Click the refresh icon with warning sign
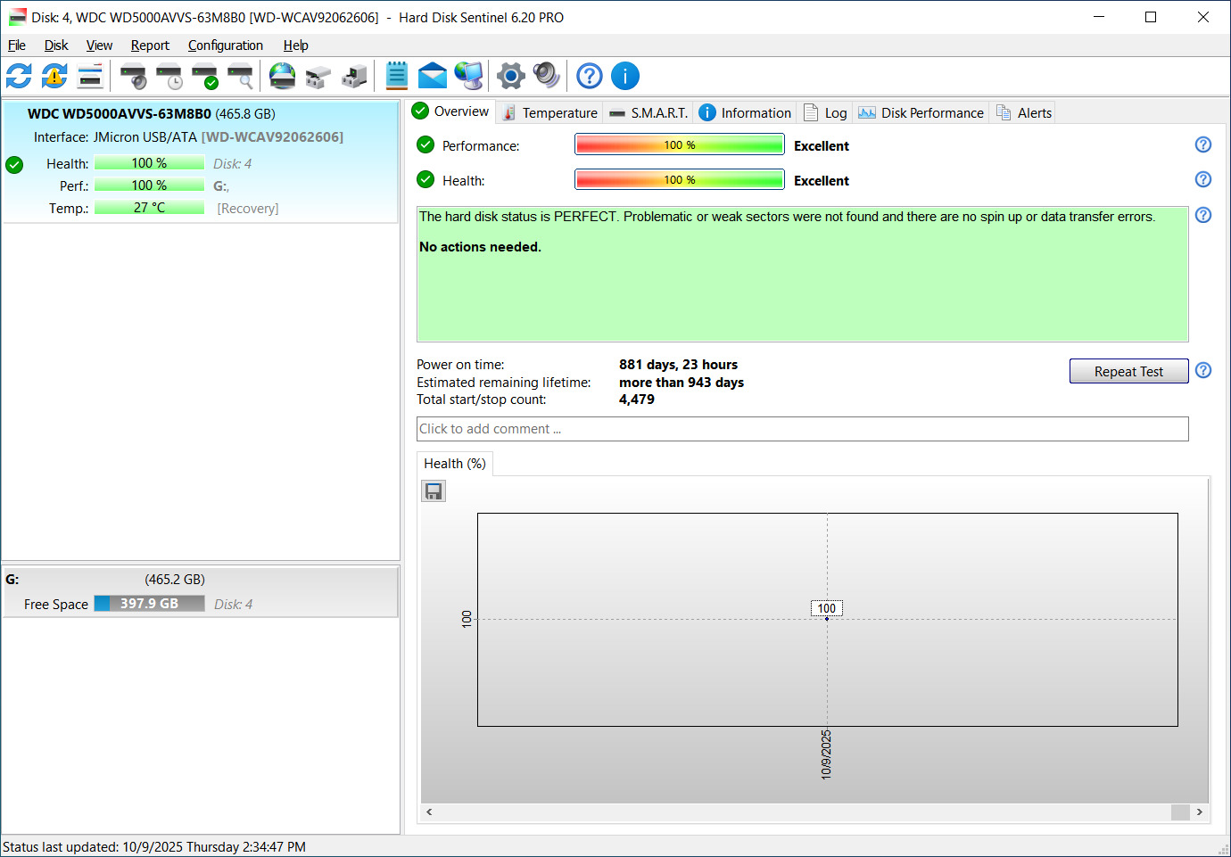 [x=54, y=77]
